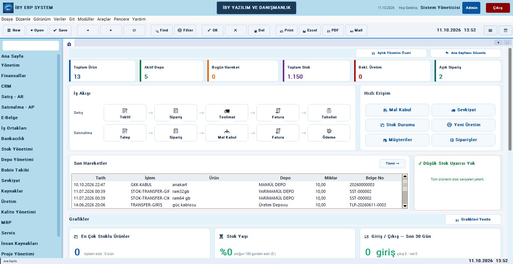Click the X cancel toolbar button

[236, 30]
